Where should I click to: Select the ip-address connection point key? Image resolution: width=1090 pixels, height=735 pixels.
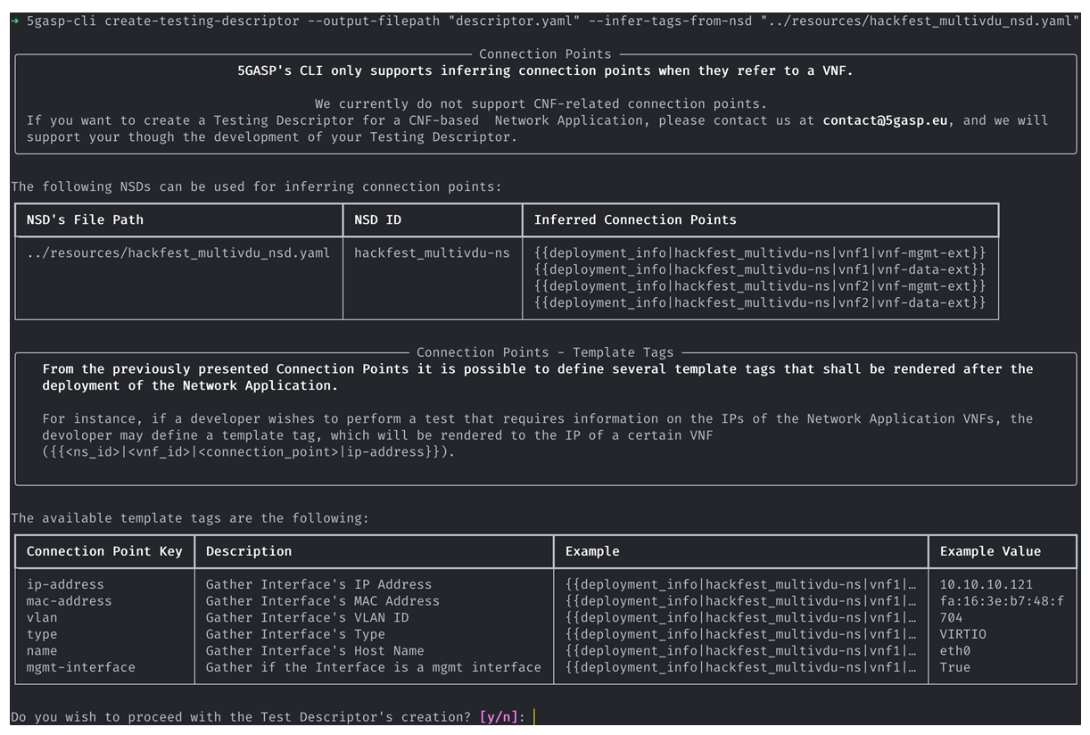(x=65, y=585)
